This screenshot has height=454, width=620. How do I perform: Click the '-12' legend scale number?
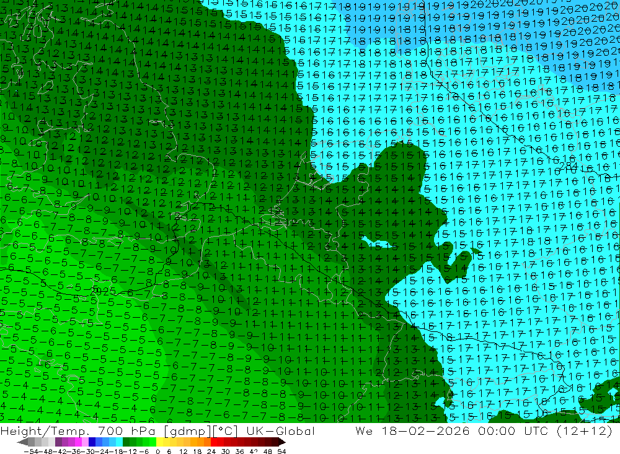coord(130,452)
